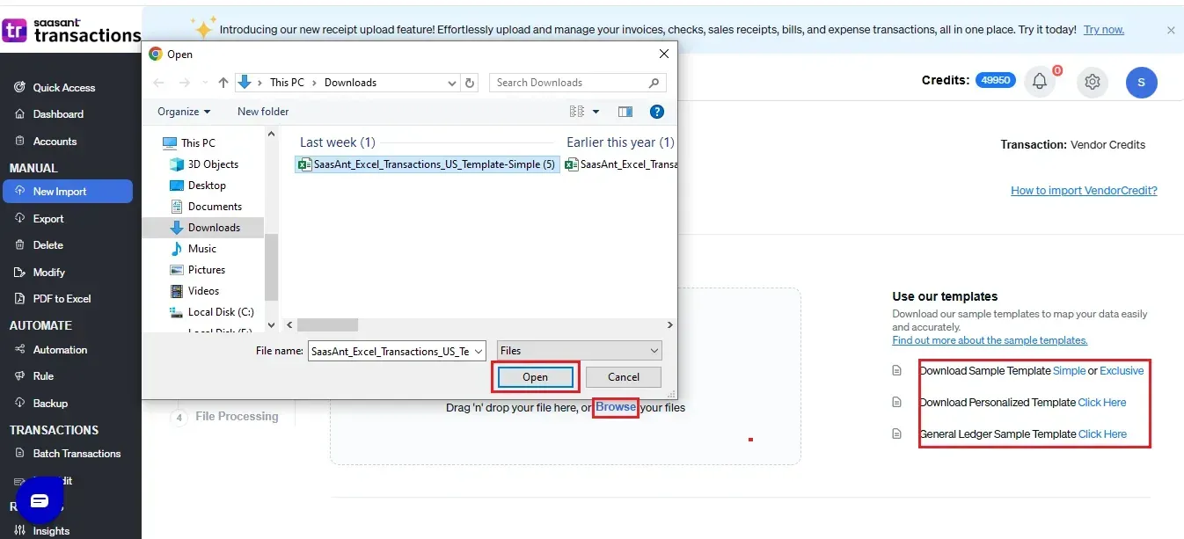This screenshot has width=1184, height=539.
Task: Open the Dashboard from the sidebar
Action: (x=58, y=113)
